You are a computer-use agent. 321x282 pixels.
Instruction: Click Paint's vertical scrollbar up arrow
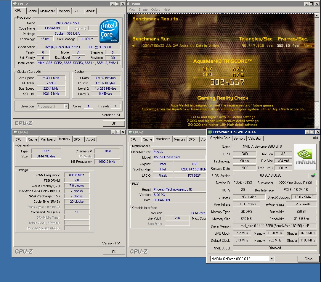point(317,16)
